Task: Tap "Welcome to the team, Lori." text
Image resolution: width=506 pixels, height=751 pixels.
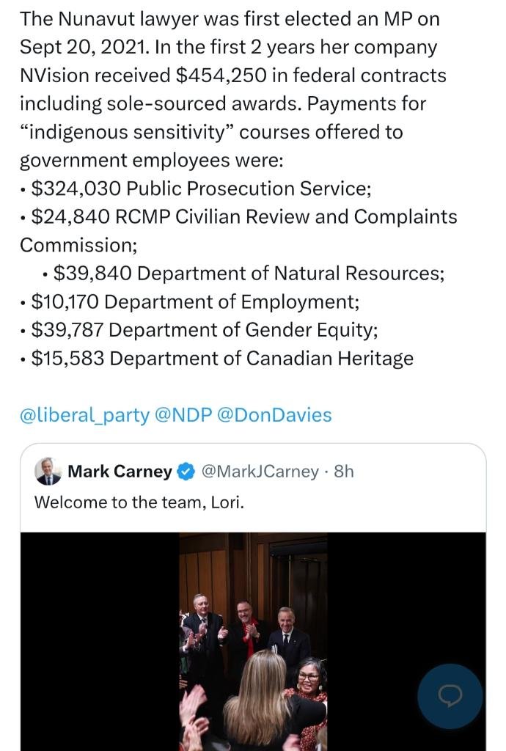Action: click(x=139, y=502)
